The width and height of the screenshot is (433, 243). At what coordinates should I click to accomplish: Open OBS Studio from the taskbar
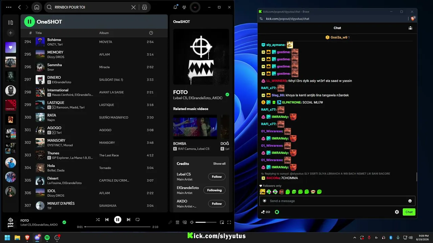click(x=57, y=238)
